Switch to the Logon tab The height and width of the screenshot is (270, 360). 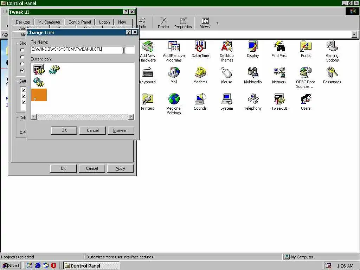point(104,22)
